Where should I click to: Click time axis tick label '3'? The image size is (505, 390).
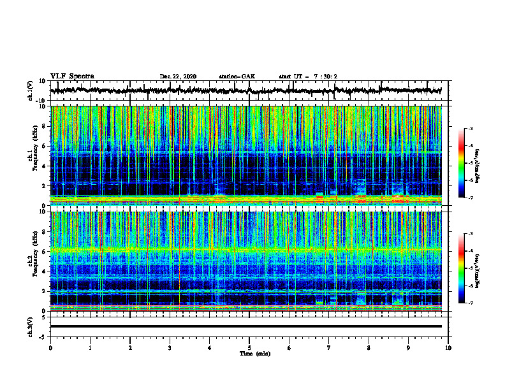(x=170, y=348)
